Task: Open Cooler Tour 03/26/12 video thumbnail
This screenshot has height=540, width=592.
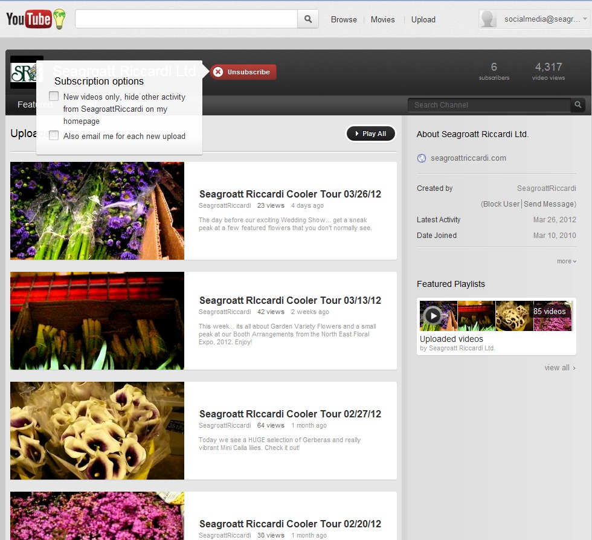Action: [x=97, y=211]
